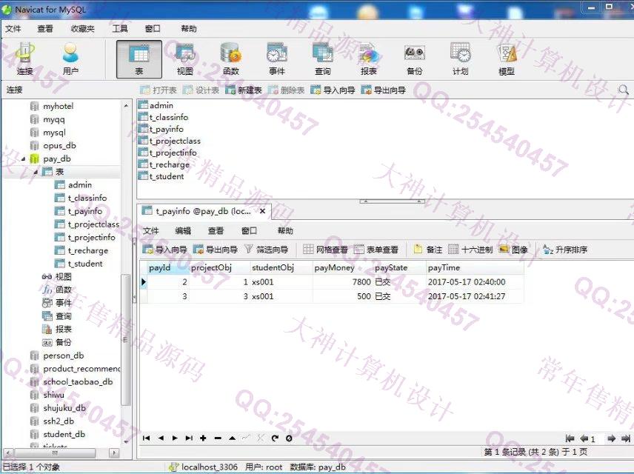The height and width of the screenshot is (474, 634).
Task: Click 设计表 (Design Table) button
Action: click(201, 90)
